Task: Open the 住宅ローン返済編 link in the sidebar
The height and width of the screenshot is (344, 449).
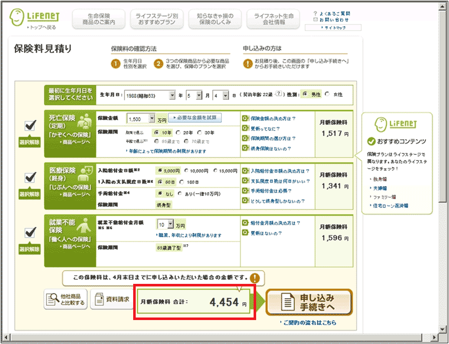Action: (390, 205)
